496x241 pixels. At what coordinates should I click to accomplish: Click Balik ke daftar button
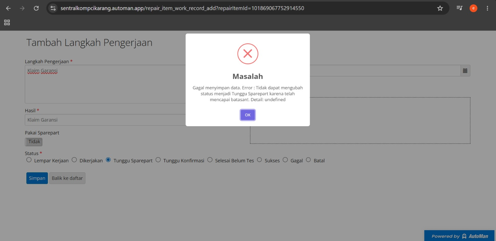click(x=67, y=178)
